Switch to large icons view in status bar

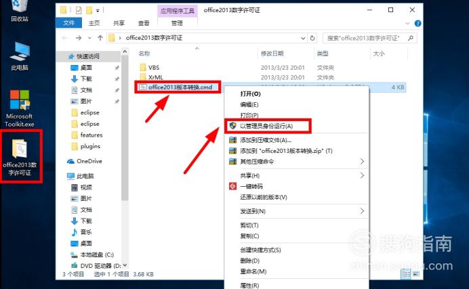[415, 274]
